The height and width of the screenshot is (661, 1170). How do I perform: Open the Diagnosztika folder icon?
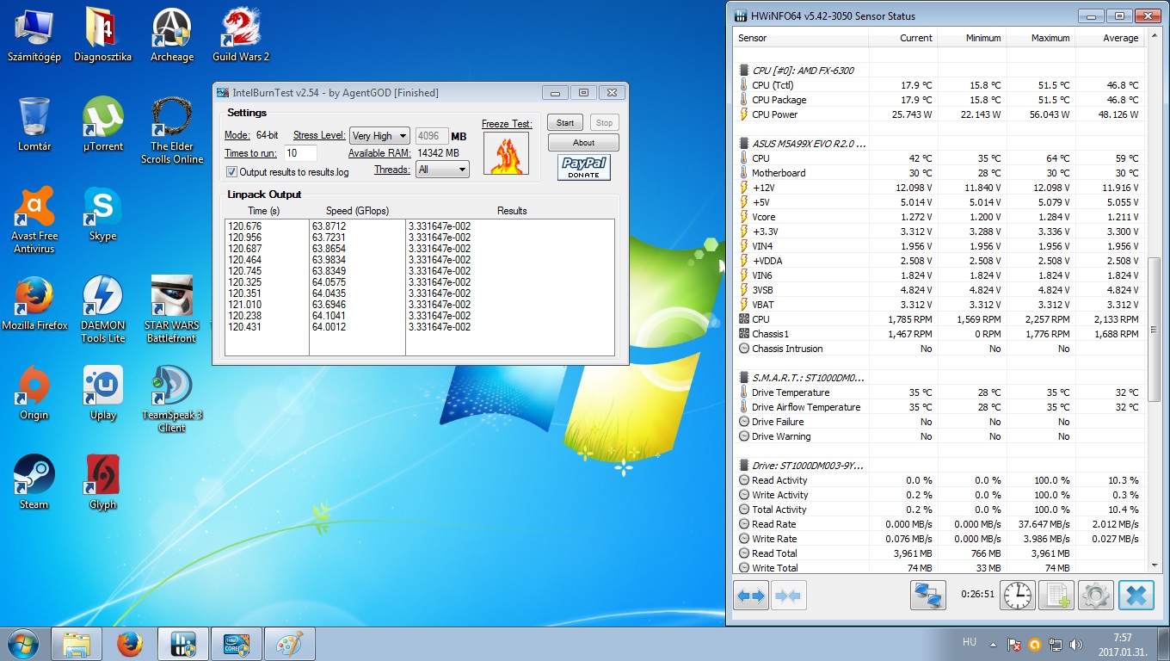102,35
